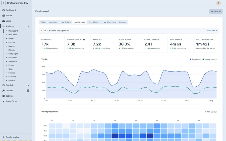Image resolution: width=226 pixels, height=141 pixels.
Task: Open the Privacy analytics subitem
Action: 12,81
